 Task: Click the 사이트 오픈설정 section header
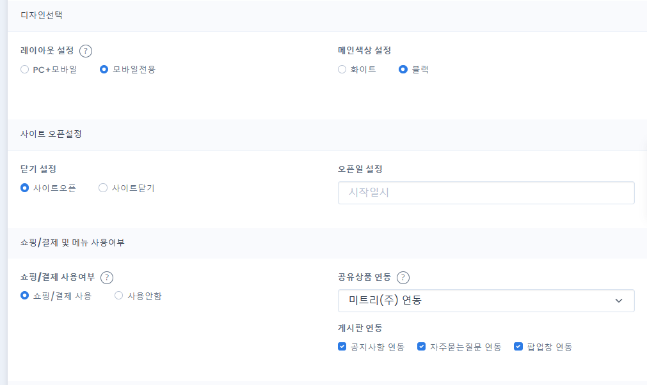51,134
